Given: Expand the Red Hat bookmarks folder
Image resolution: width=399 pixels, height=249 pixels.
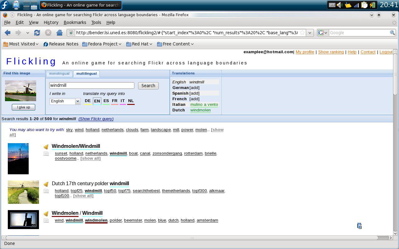Looking at the screenshot, I should coord(139,44).
